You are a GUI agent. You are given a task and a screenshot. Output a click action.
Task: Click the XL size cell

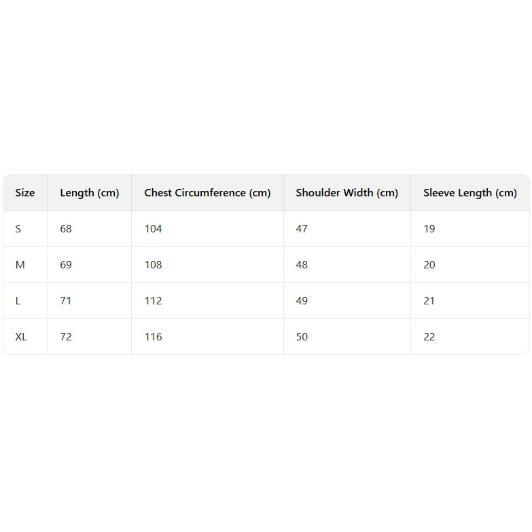pos(21,337)
